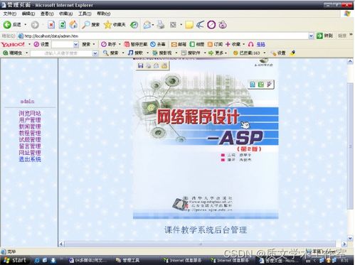Click the Stop loading icon

(51, 24)
